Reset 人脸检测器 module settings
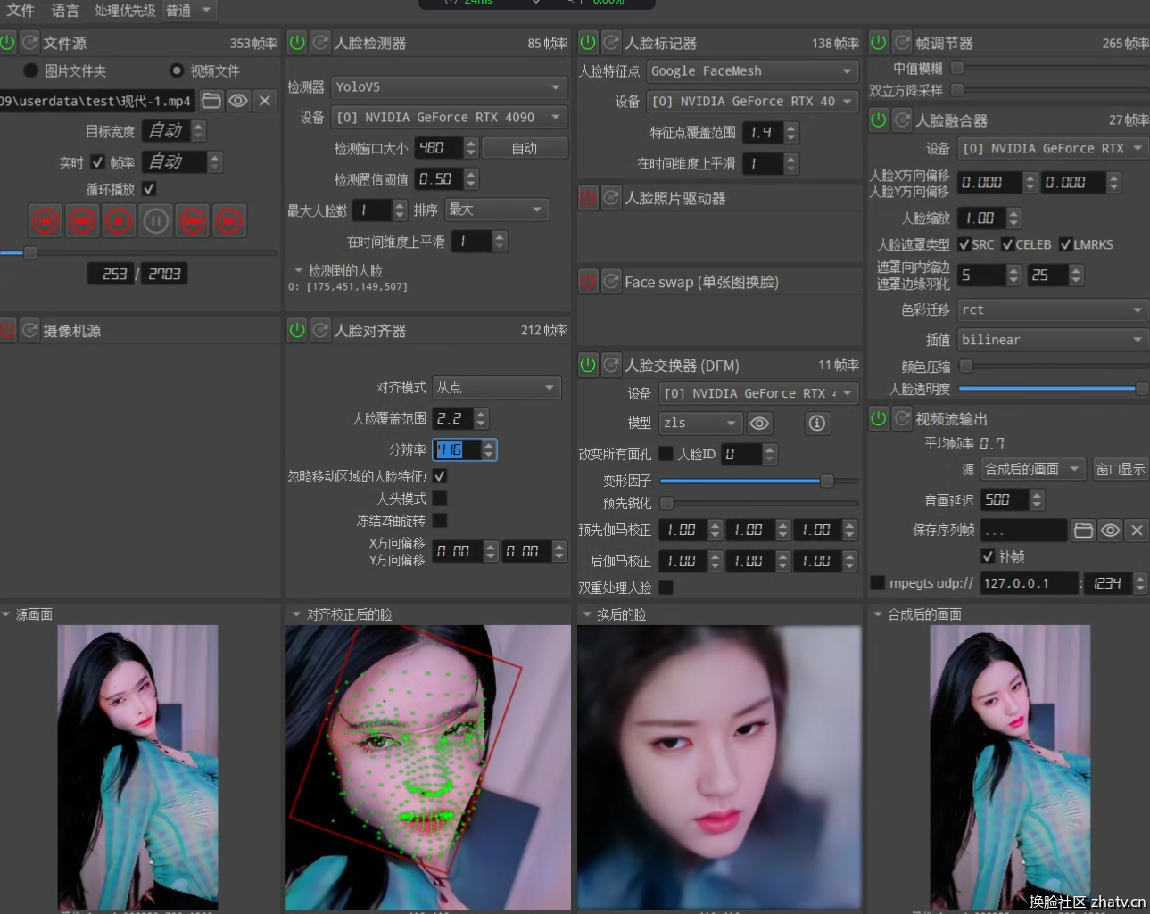Viewport: 1150px width, 914px height. [x=320, y=42]
